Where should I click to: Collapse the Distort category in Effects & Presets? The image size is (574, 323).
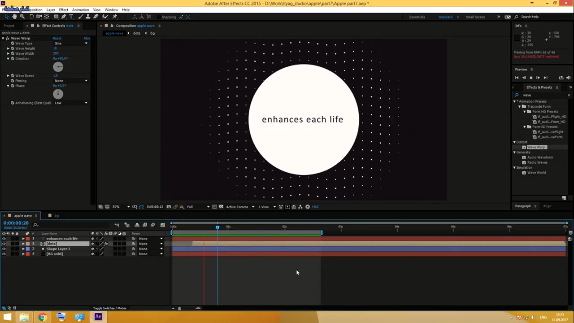(x=514, y=142)
